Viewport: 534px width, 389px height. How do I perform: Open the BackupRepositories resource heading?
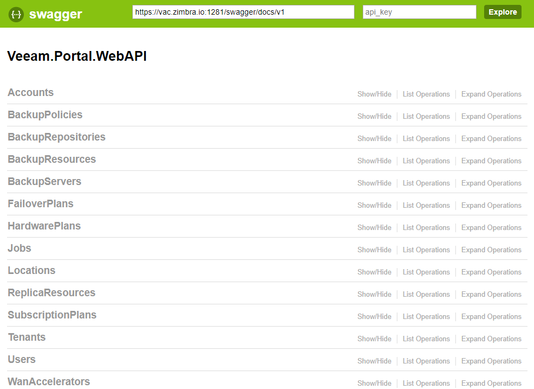coord(56,137)
